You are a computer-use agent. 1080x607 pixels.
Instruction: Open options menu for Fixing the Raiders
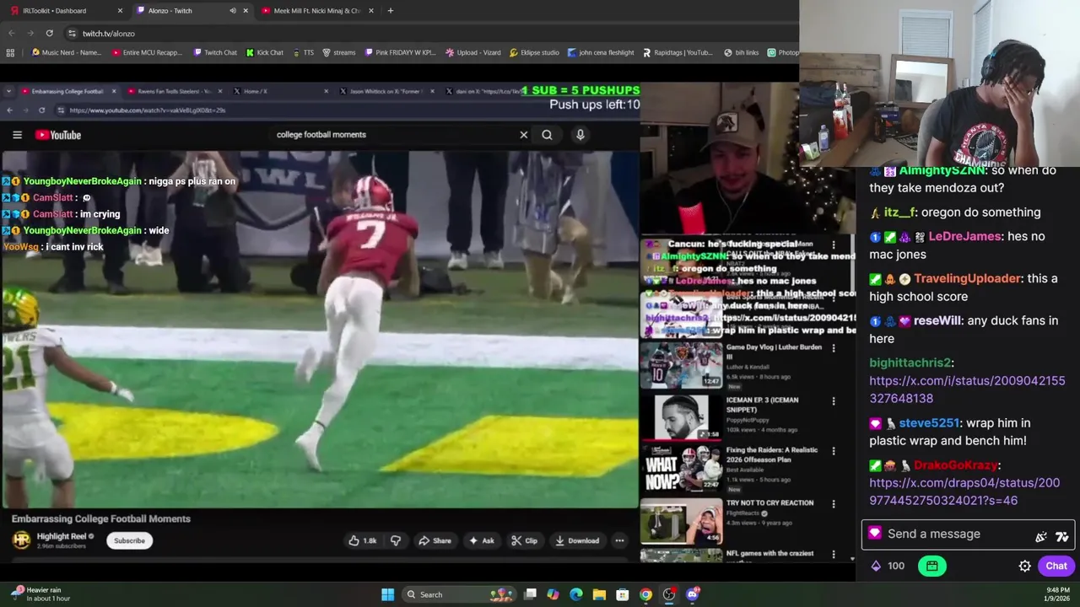click(x=834, y=451)
